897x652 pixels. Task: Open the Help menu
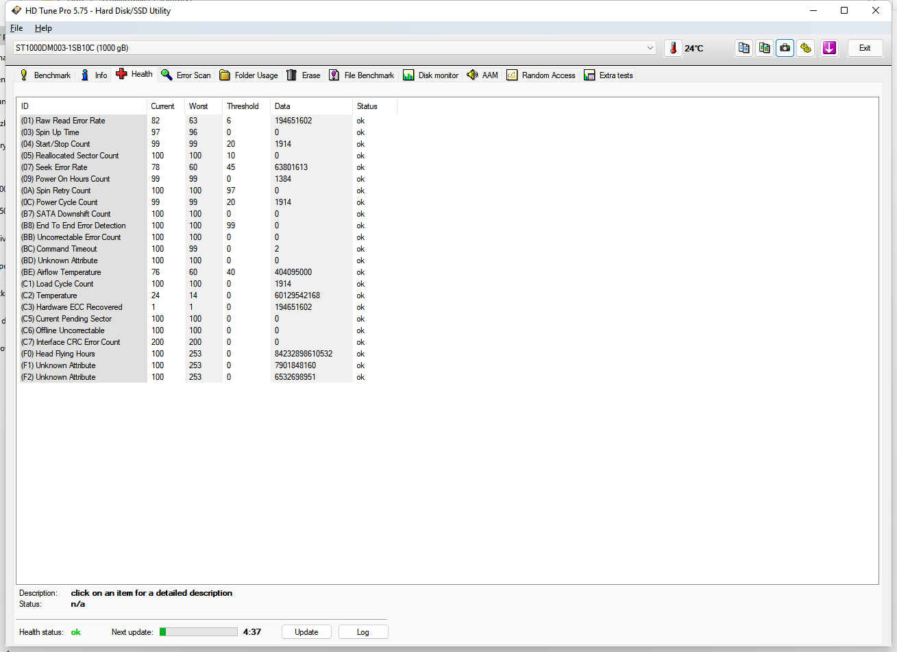coord(43,28)
